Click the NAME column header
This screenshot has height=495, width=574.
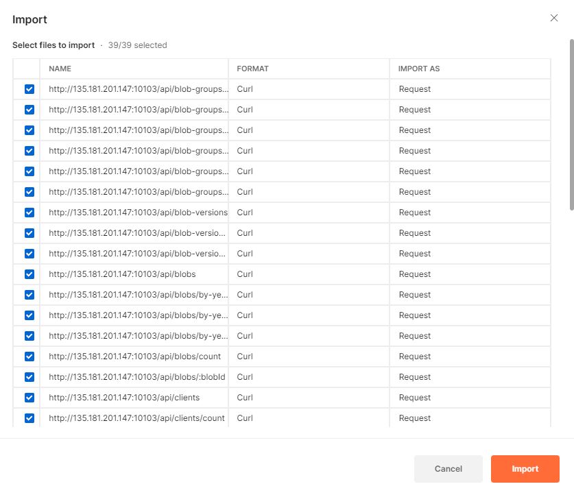coord(60,69)
